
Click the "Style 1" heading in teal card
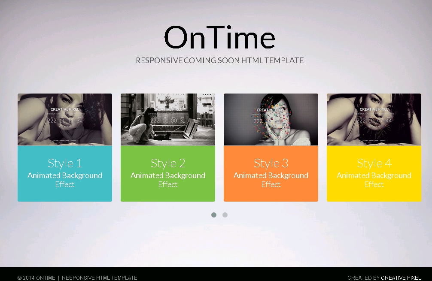pos(65,163)
